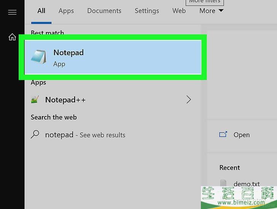
Task: Click the 'Search the web' section heading
Action: 54,117
